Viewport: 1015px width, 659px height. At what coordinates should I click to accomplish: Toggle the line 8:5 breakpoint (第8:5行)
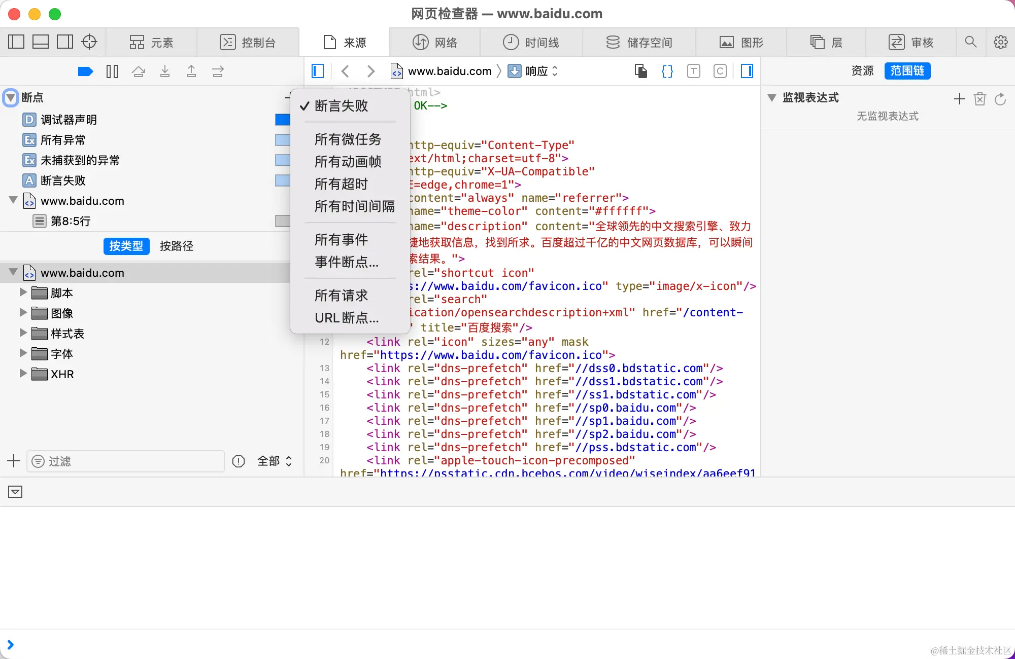(x=283, y=221)
